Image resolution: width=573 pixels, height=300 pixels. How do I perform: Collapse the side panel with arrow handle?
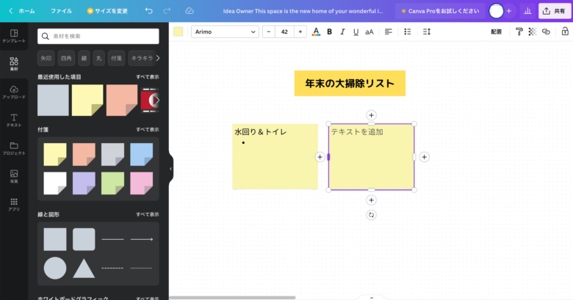point(170,168)
